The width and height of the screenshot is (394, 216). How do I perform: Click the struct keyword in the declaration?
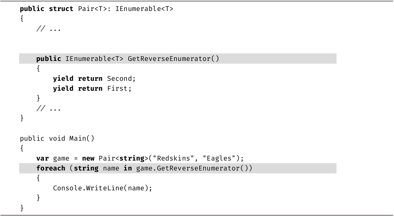point(61,9)
